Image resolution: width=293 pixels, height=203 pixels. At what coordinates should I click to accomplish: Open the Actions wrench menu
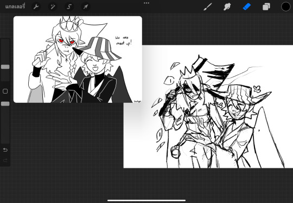tap(36, 7)
